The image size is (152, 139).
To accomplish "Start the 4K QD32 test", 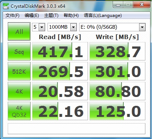I will coord(19,111).
